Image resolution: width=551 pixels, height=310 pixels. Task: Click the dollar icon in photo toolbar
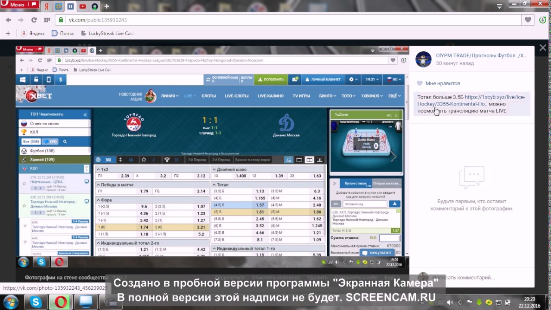pos(60,79)
